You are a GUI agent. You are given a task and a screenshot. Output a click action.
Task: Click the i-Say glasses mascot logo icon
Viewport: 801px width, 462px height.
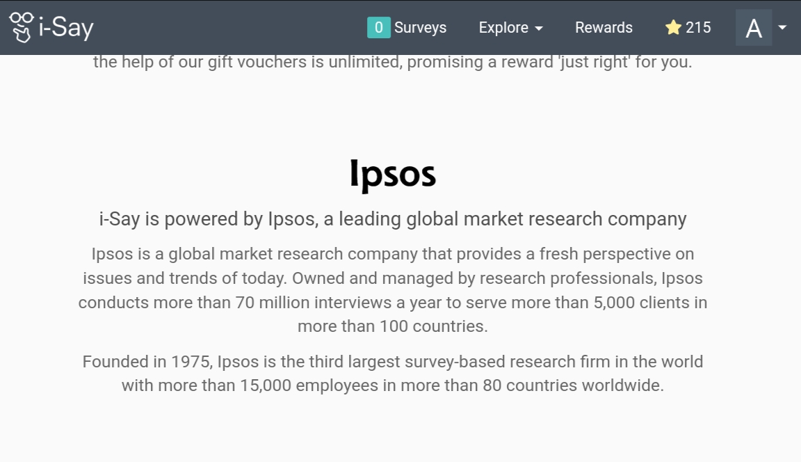click(x=21, y=27)
